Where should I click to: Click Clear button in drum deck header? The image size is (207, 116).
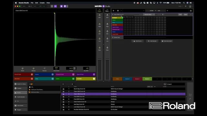pyautogui.click(x=185, y=15)
